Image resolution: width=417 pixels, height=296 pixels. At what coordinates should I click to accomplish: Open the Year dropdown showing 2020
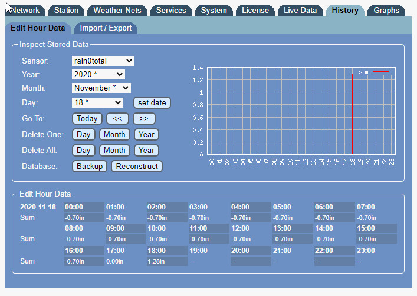98,75
